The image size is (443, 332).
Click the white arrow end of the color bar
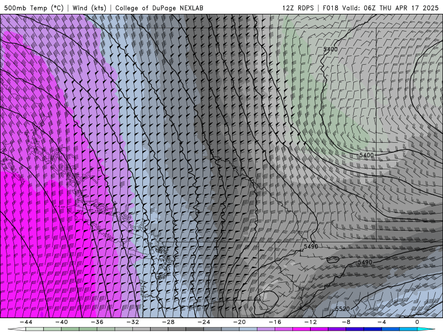[x=17, y=329]
